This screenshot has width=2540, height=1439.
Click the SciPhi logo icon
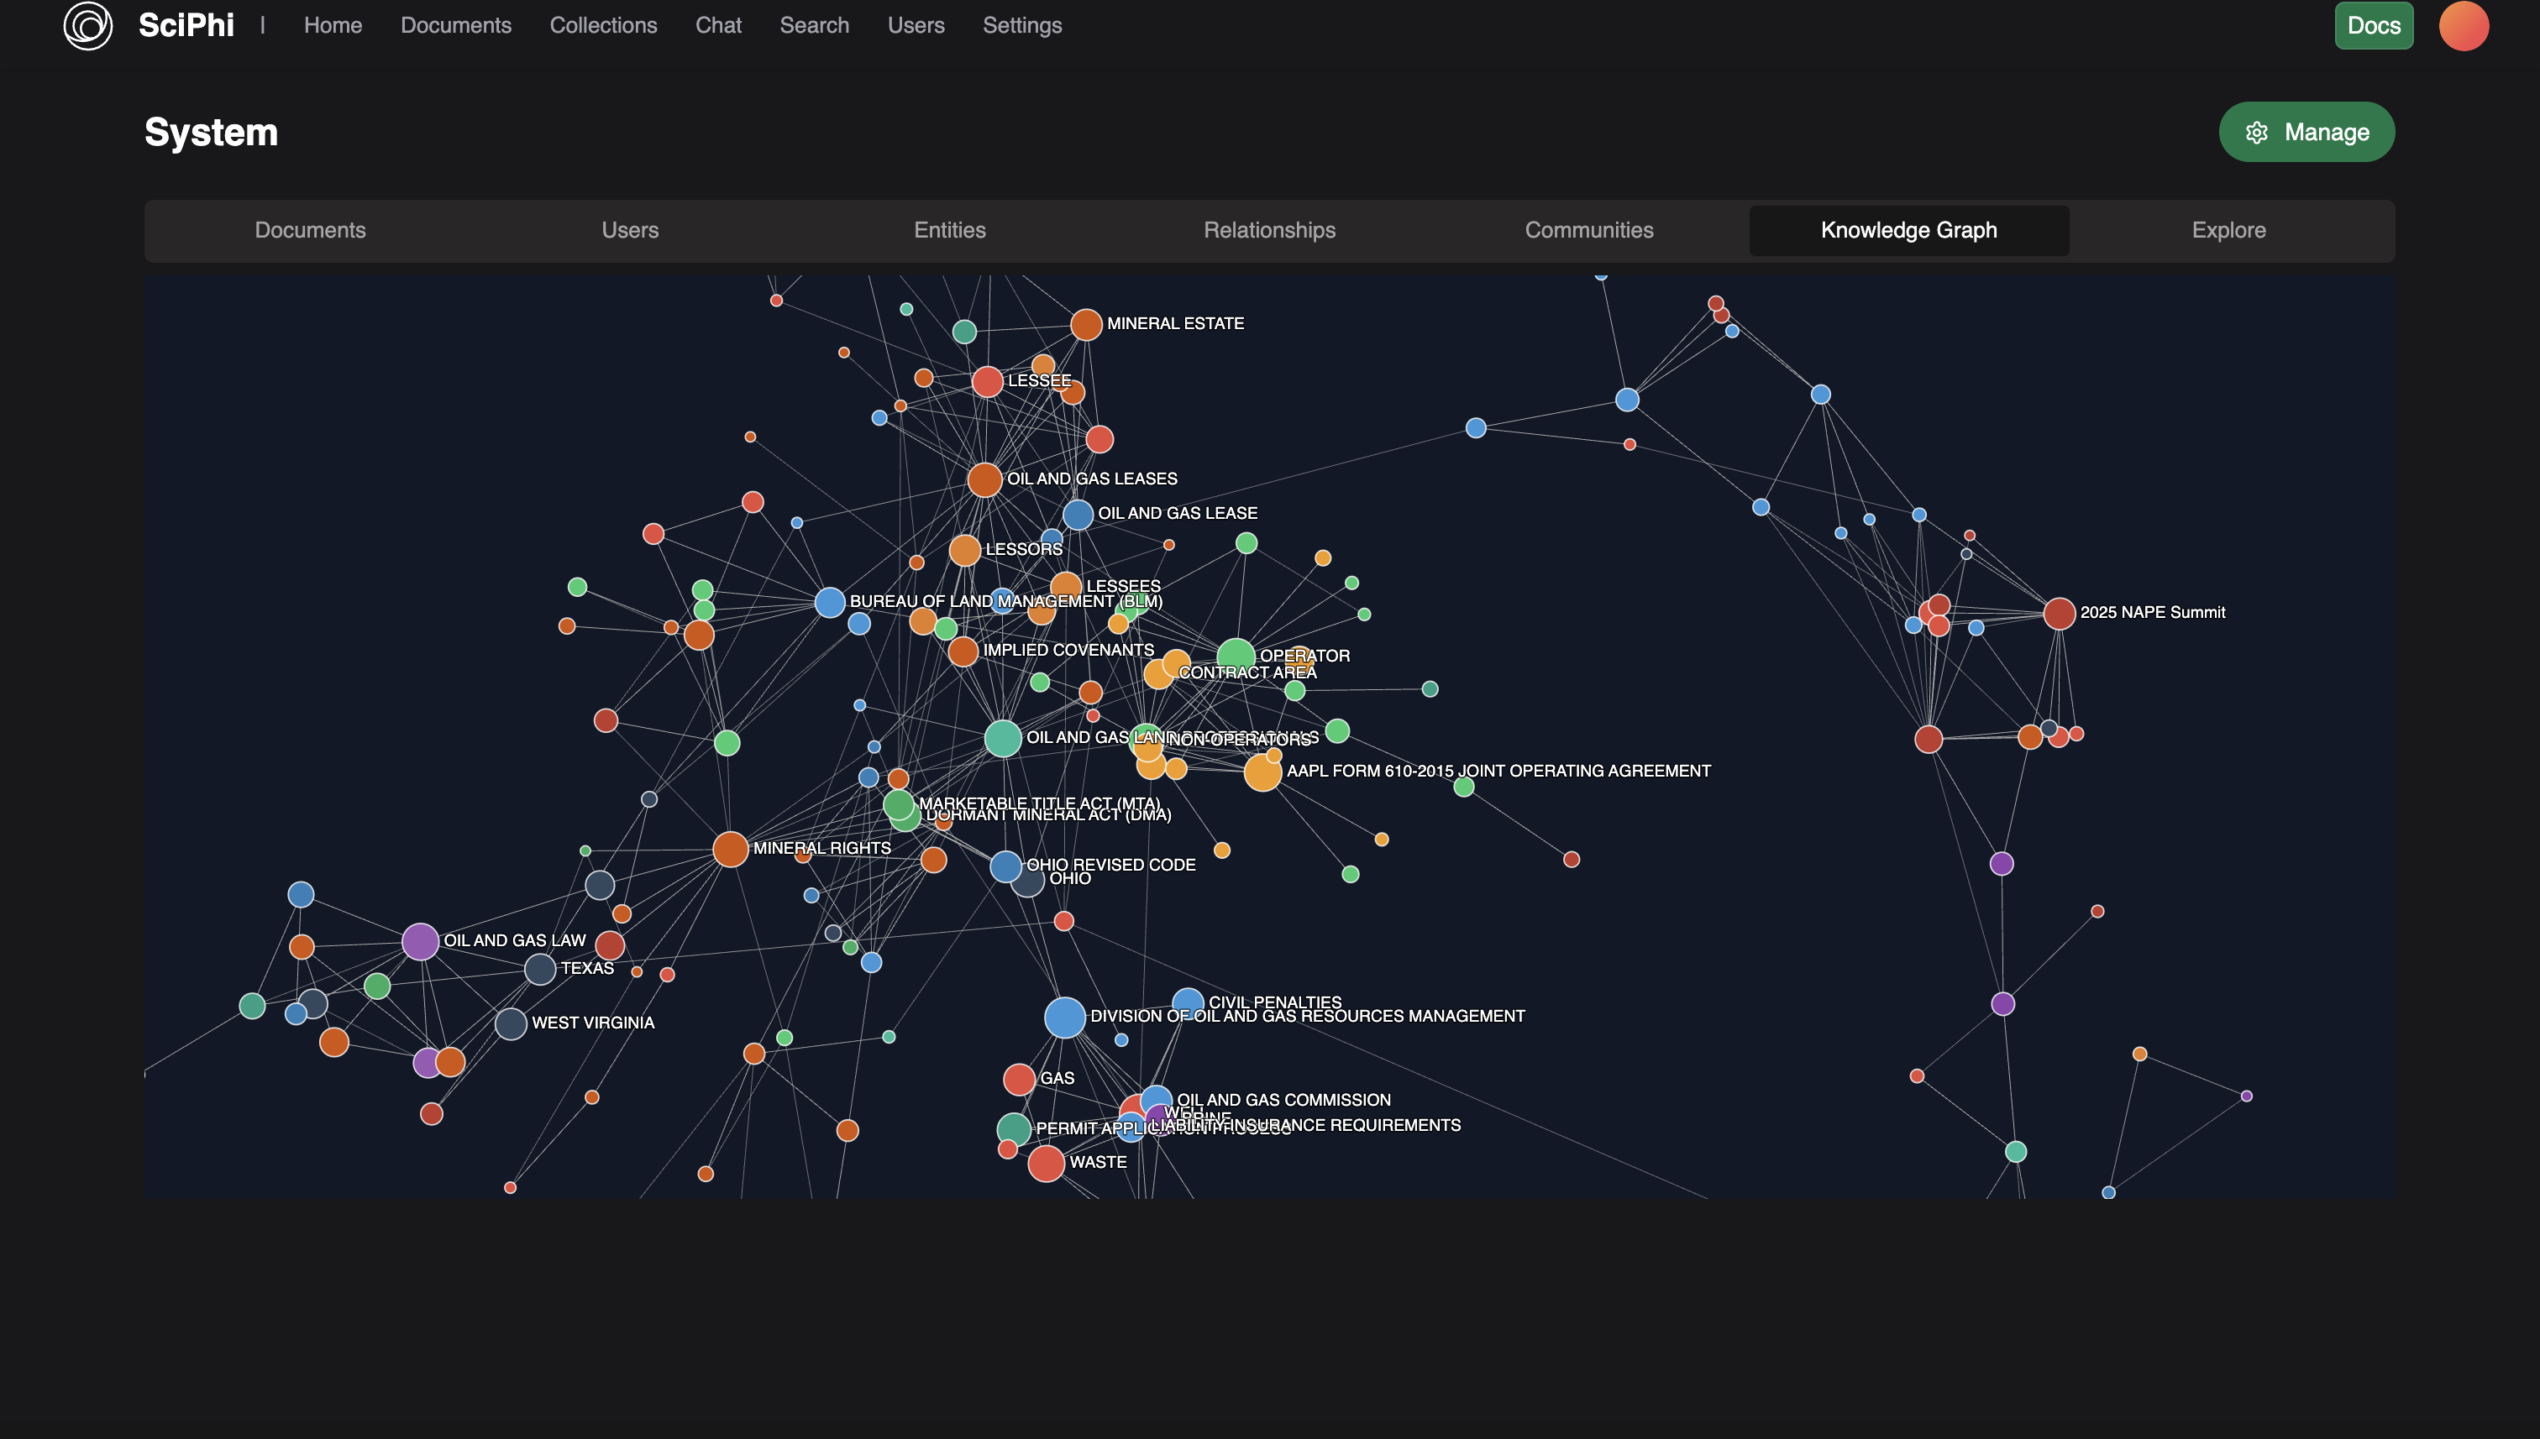[88, 26]
